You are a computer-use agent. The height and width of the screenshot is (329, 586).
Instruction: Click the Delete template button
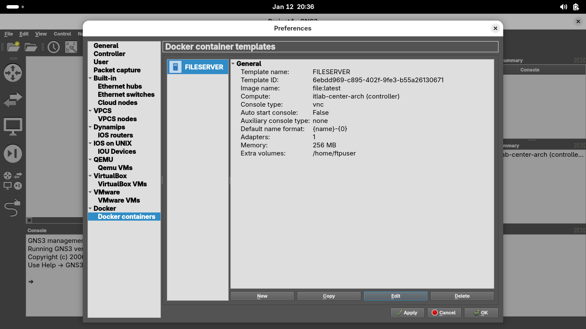(x=462, y=296)
